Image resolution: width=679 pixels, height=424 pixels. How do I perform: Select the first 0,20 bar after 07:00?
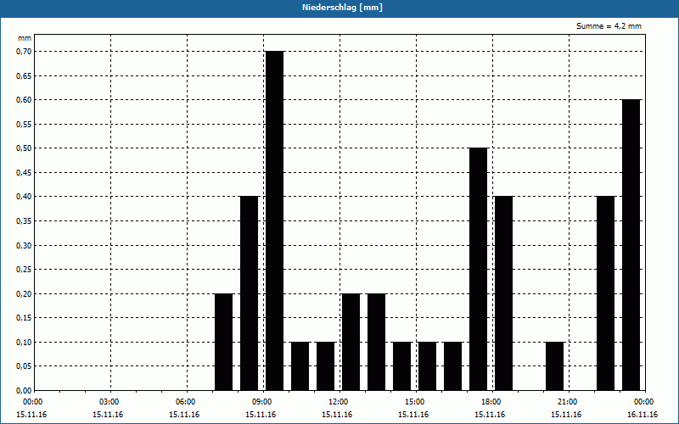click(x=223, y=342)
